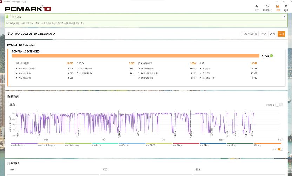Toggle the tan GPU memory clock legend

pos(51,144)
